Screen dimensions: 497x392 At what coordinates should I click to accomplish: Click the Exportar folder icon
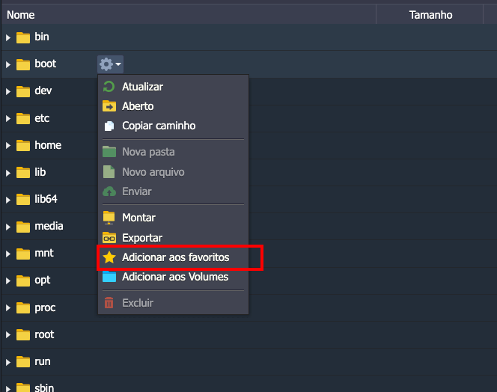click(x=109, y=238)
